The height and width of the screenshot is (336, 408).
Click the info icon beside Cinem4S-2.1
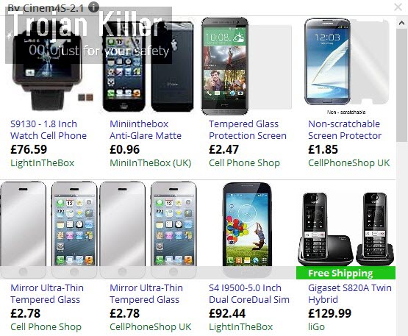point(93,7)
